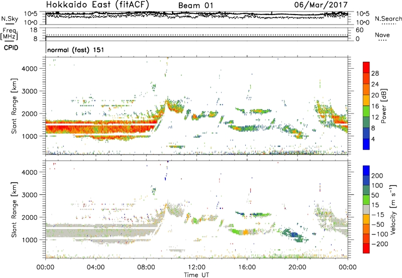Click the blue segment of the Power color bar
Image resolution: width=402 pixels, height=278 pixels.
[x=366, y=144]
